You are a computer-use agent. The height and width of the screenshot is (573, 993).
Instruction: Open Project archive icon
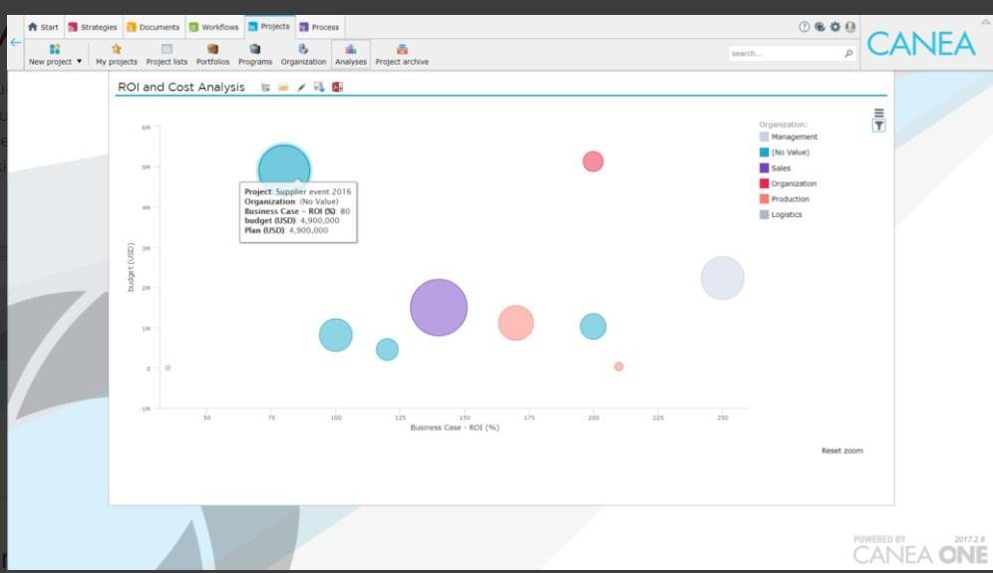(x=402, y=49)
